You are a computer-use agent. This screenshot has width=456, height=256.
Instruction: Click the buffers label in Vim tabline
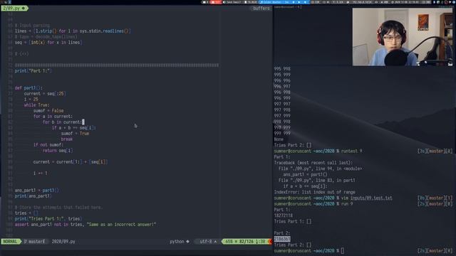point(261,9)
